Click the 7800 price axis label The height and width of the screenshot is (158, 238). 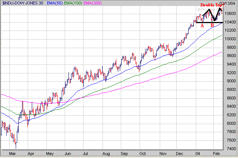(x=232, y=132)
